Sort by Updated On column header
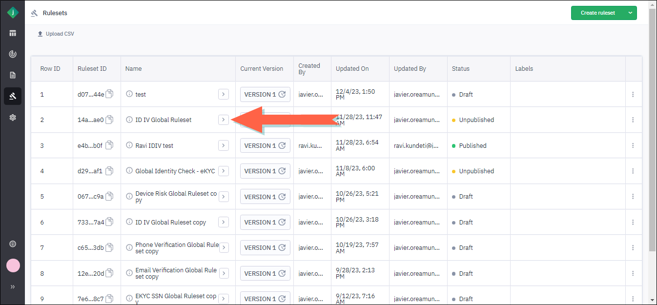Viewport: 657px width, 305px height. pos(352,69)
